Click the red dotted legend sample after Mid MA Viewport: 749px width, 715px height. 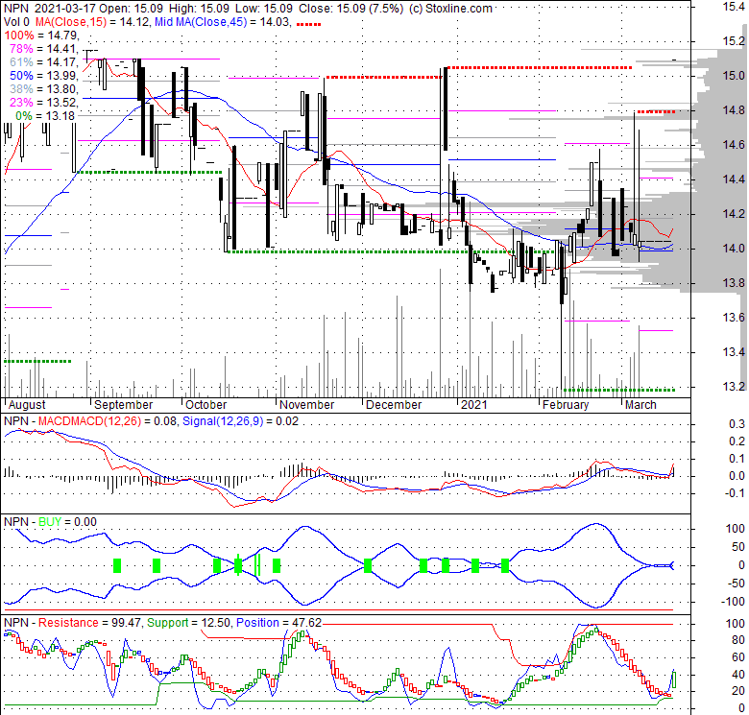308,24
